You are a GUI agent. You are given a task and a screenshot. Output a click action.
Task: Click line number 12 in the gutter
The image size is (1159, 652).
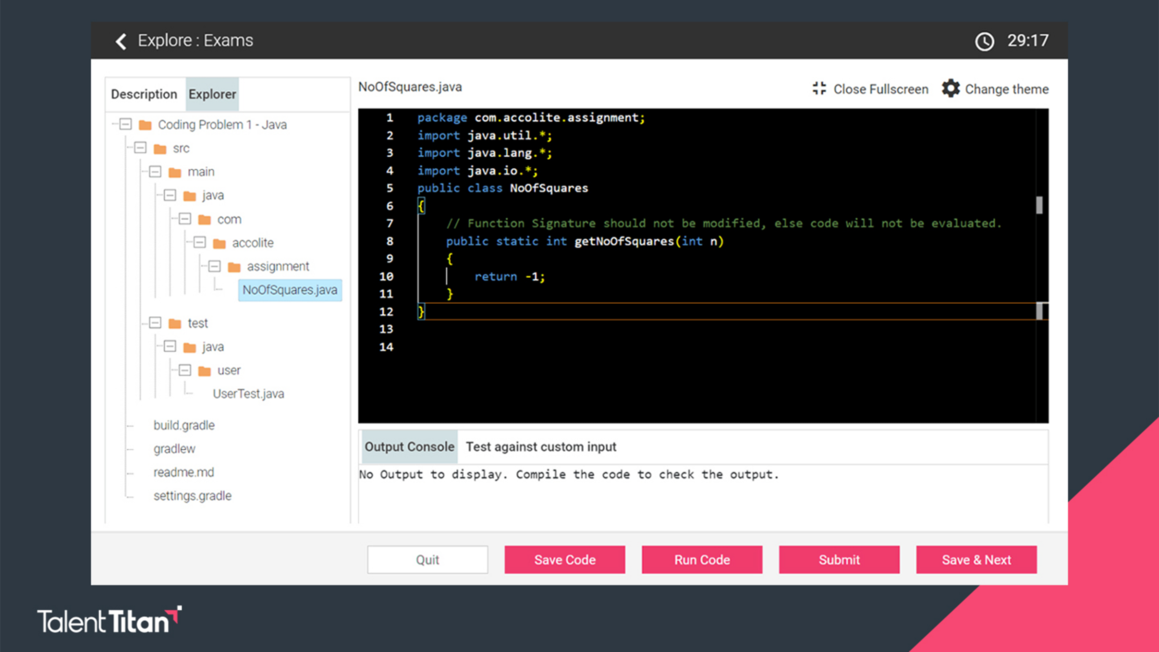386,312
